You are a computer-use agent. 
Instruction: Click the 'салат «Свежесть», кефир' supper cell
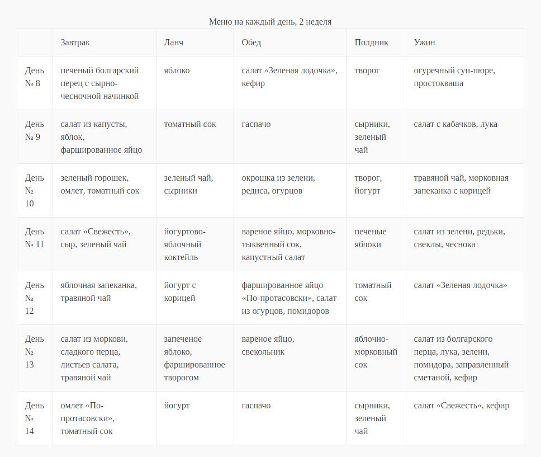(465, 418)
